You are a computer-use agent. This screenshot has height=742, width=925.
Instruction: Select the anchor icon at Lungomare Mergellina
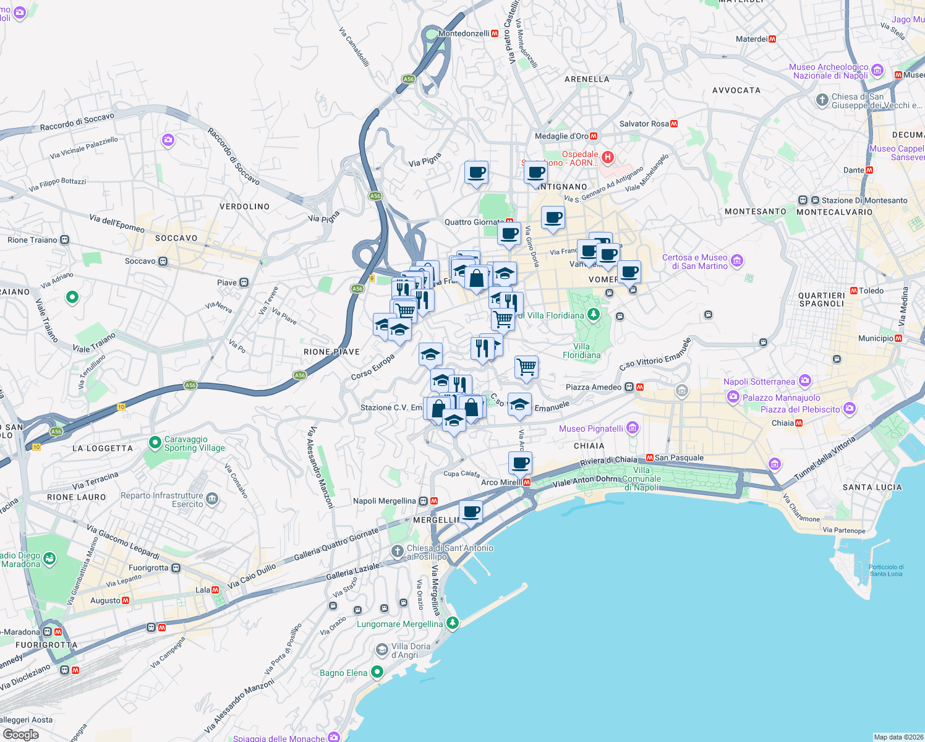click(452, 623)
